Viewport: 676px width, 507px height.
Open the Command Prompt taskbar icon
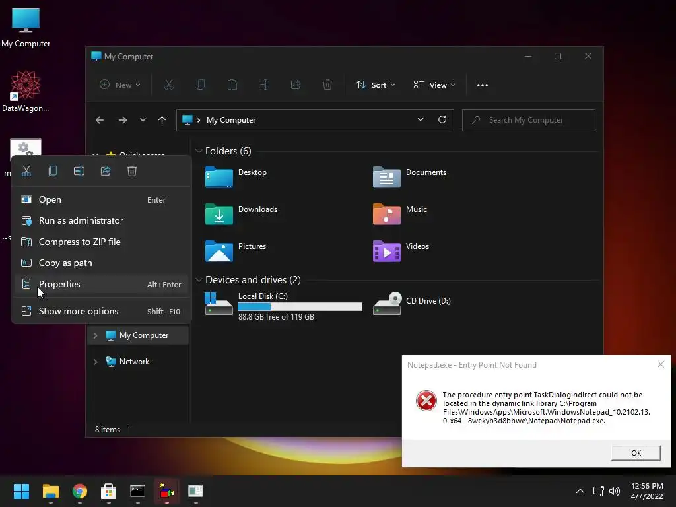[x=137, y=491]
